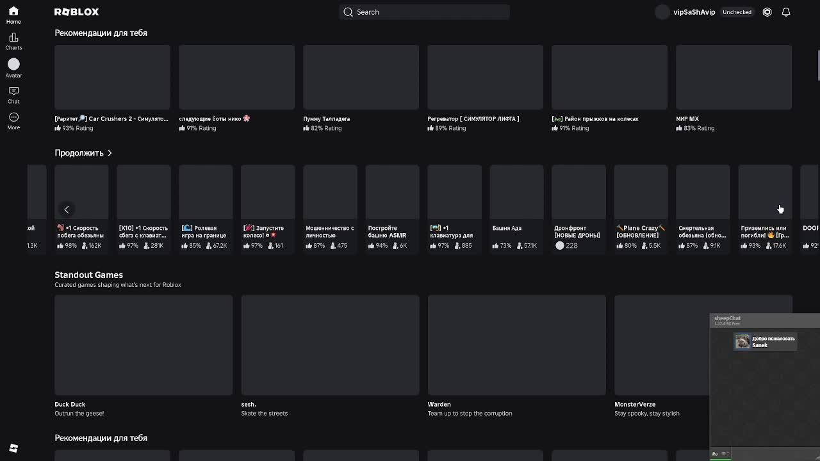820x461 pixels.
Task: Click the Unchecked badge
Action: point(737,12)
